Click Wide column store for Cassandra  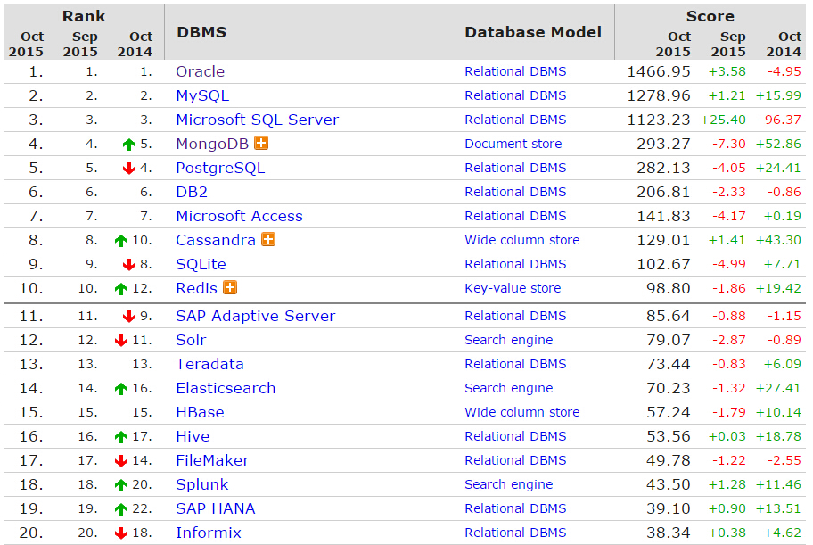[521, 240]
